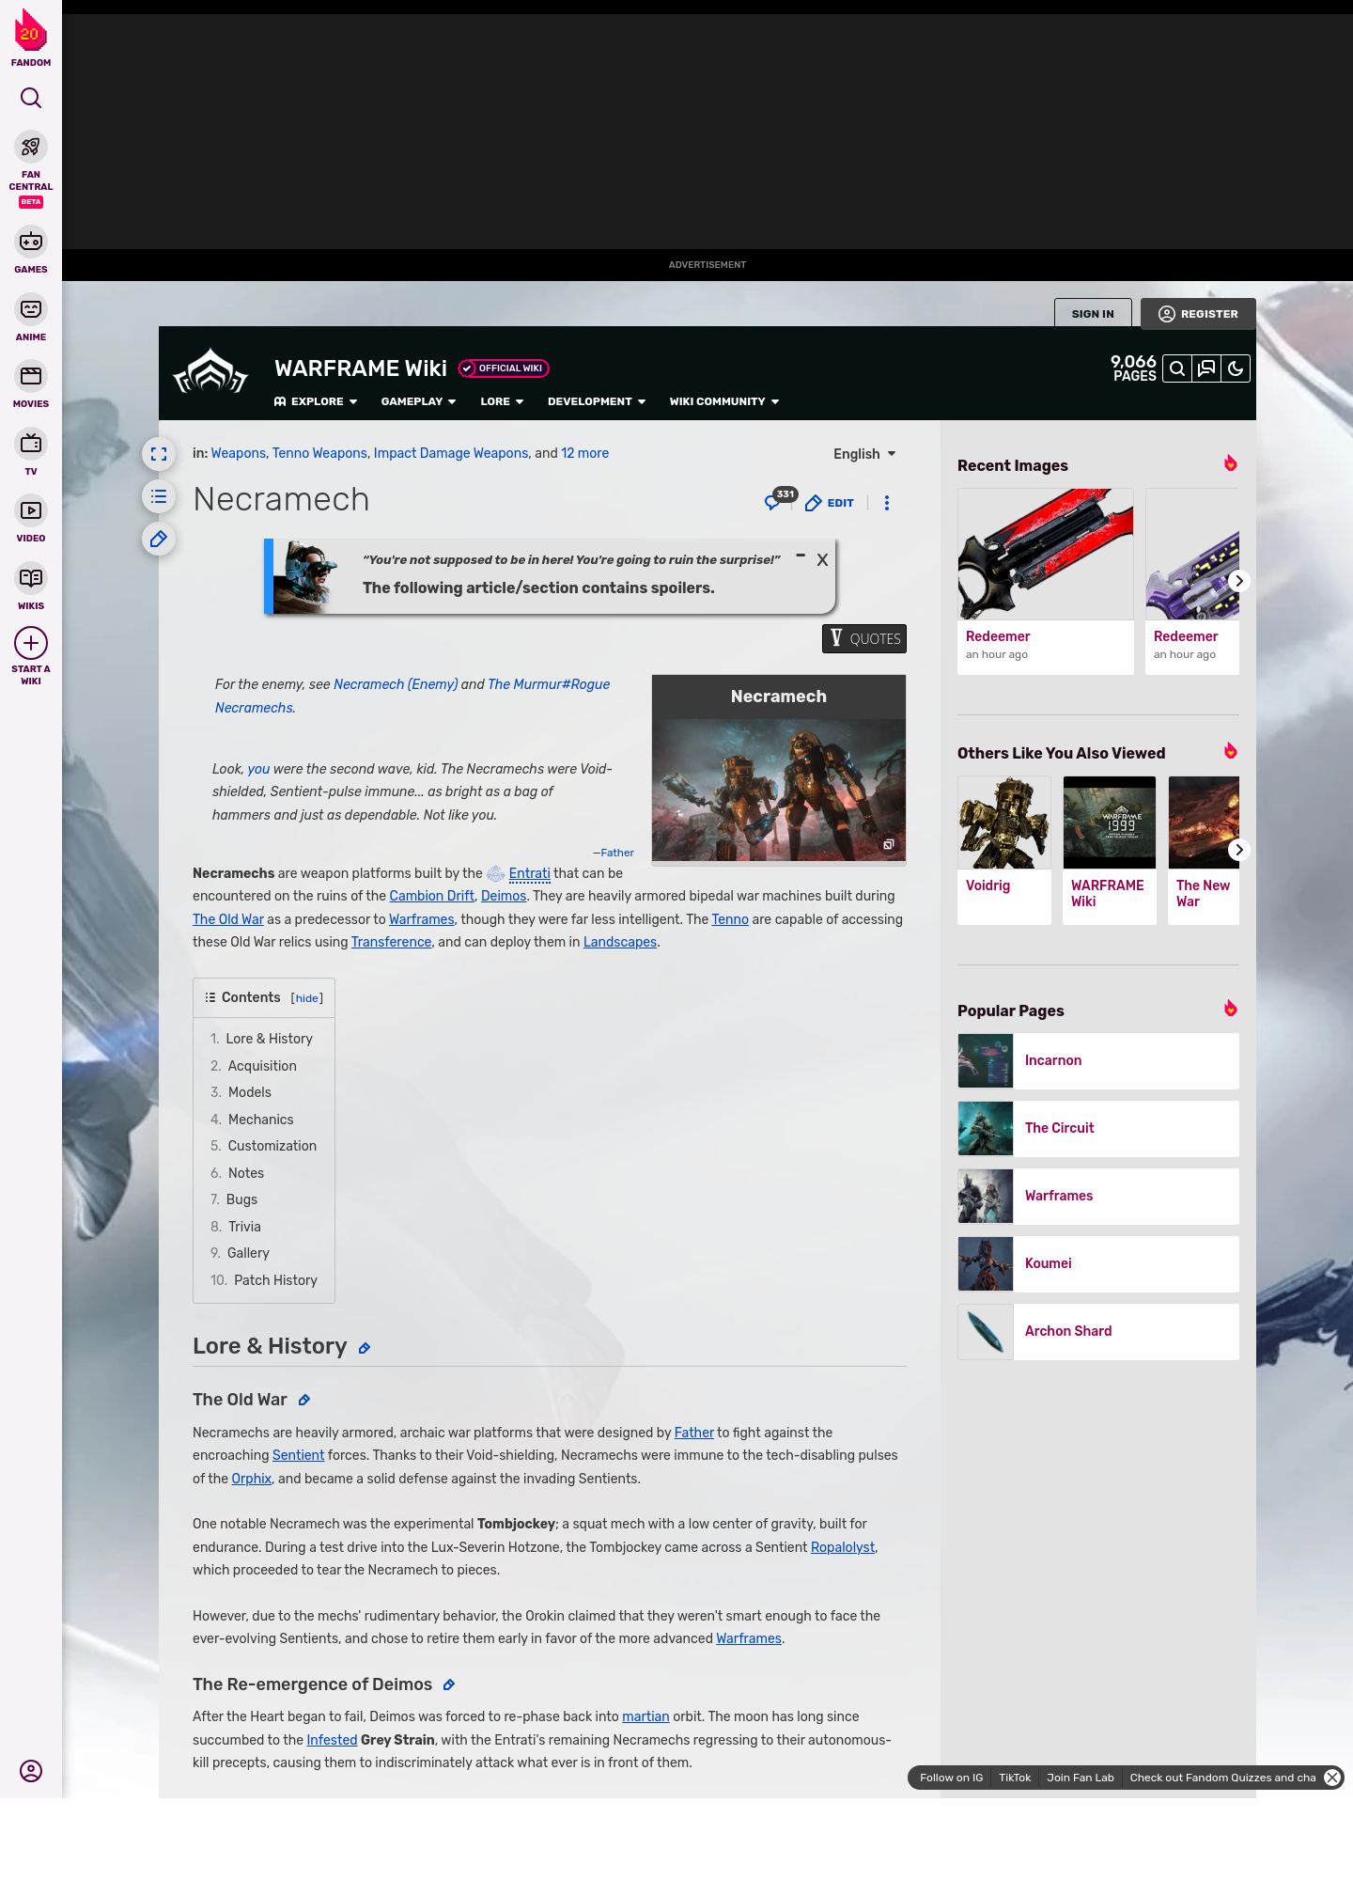Open the more actions three-dot menu
Image resolution: width=1353 pixels, height=1880 pixels.
[x=886, y=503]
